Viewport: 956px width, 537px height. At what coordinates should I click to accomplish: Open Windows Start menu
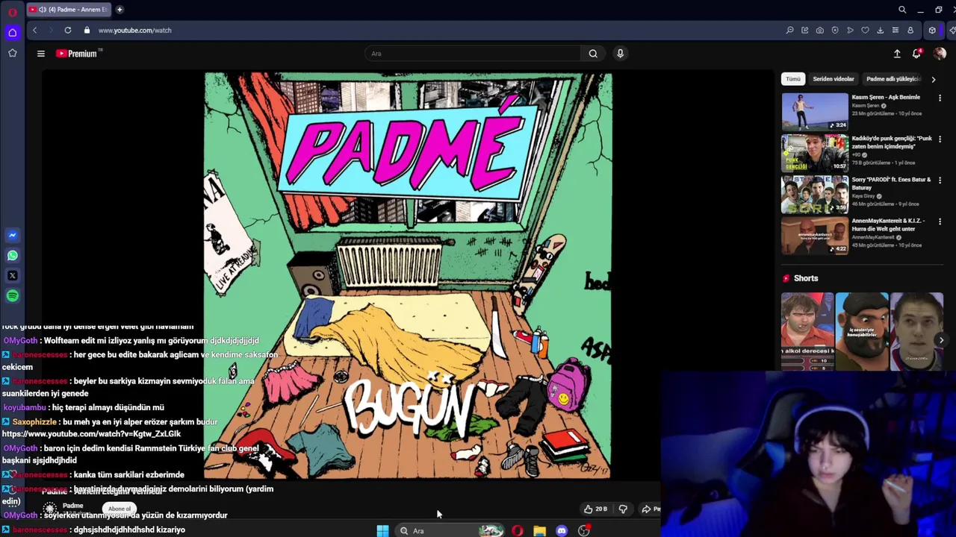pyautogui.click(x=382, y=530)
